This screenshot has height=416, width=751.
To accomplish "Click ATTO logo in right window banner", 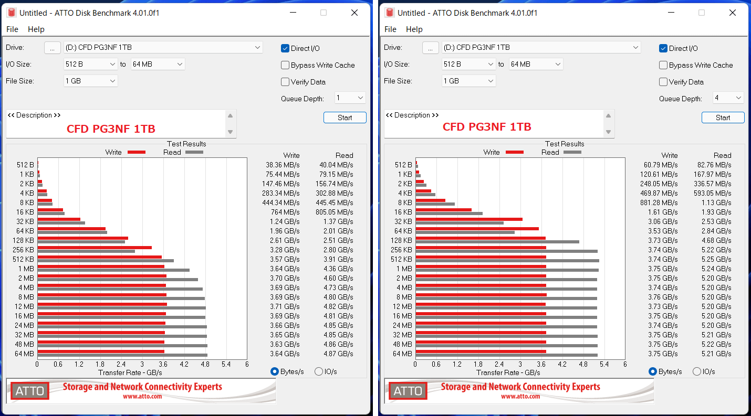I will 408,391.
